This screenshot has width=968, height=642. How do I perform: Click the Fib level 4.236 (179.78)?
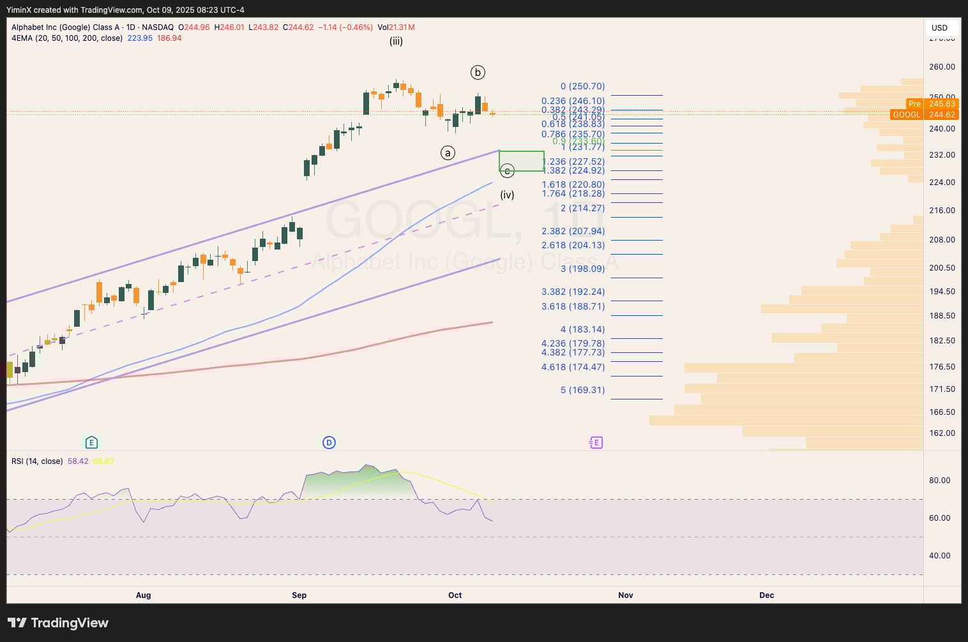pyautogui.click(x=573, y=343)
